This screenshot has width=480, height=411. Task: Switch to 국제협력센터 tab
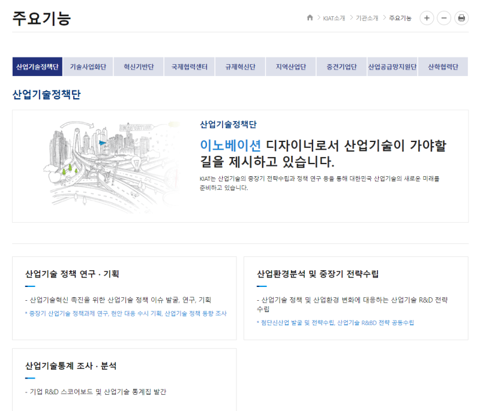[189, 67]
